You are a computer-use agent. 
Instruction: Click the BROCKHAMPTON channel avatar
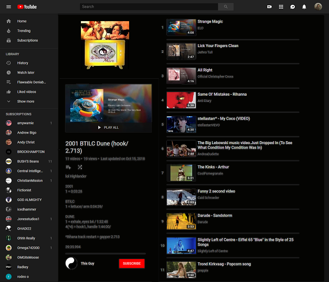[x=9, y=152]
